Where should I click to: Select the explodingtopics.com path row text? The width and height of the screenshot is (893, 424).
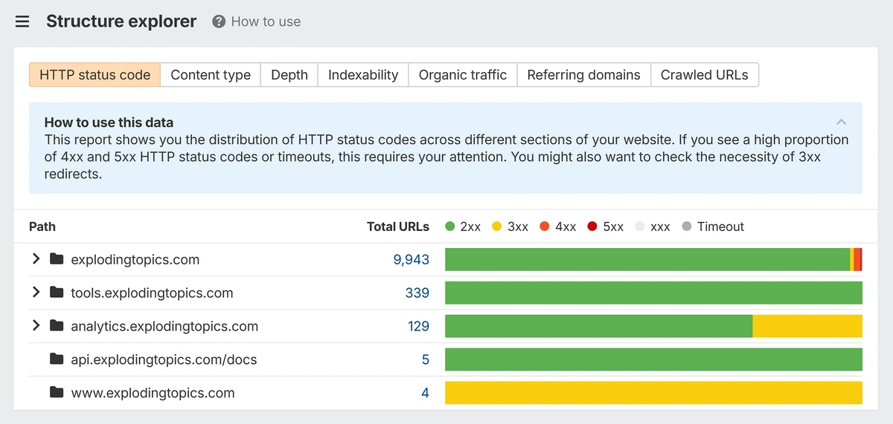click(x=135, y=259)
